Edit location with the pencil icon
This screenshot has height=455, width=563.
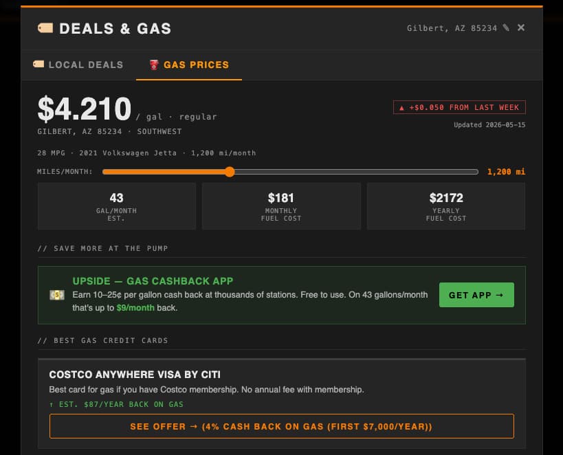(506, 27)
